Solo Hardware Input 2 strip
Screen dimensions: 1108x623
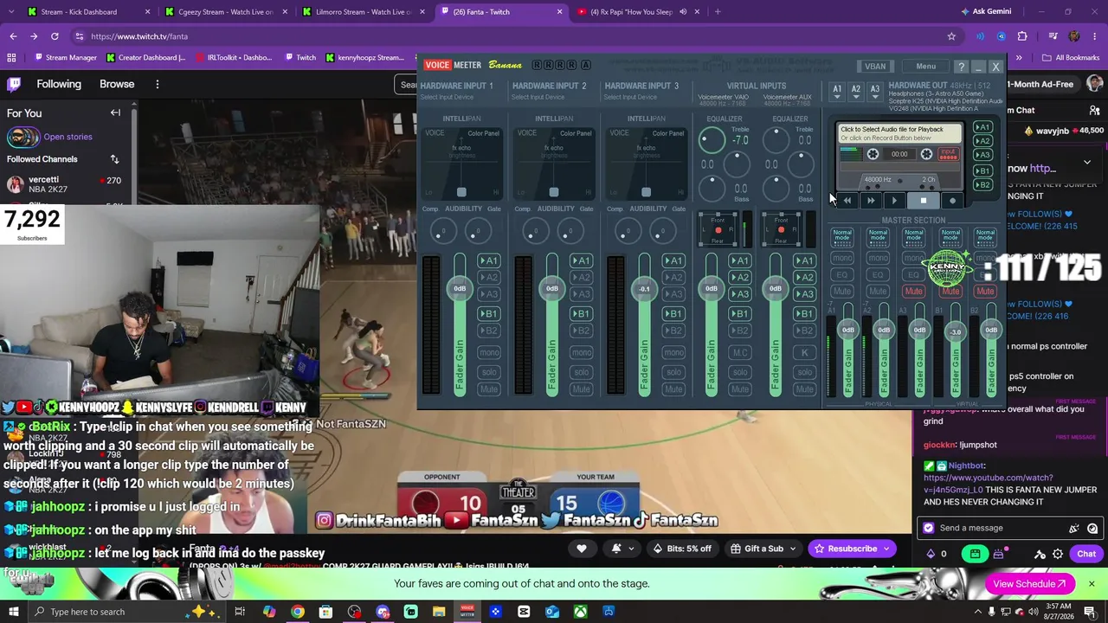[x=582, y=372]
